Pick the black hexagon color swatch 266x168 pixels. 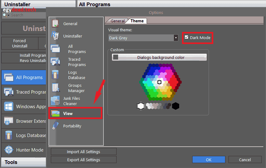(x=176, y=106)
